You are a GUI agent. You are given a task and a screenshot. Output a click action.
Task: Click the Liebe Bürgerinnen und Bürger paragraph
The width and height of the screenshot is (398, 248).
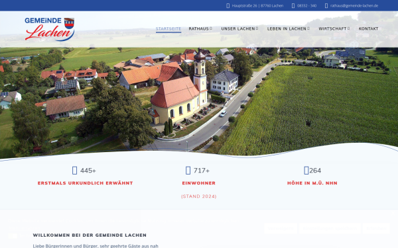click(96, 246)
